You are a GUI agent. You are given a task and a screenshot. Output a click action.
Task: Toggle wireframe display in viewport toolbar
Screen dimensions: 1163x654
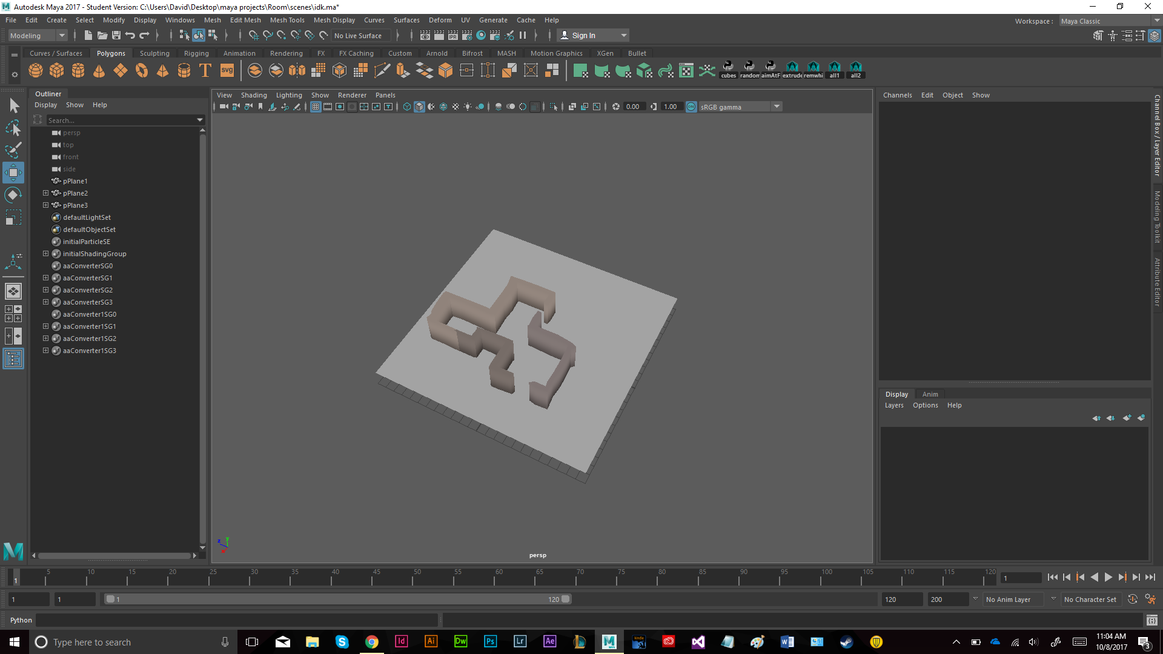click(x=407, y=107)
